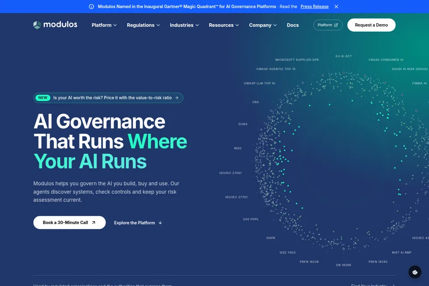Click the IEEE 7003 label
This screenshot has height=286, width=429.
[287, 252]
